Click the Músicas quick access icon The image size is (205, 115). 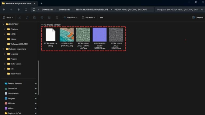pyautogui.click(x=6, y=103)
